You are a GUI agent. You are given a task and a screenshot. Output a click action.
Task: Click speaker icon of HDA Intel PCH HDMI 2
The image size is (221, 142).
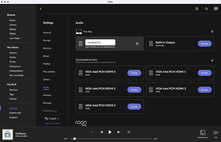point(80,90)
